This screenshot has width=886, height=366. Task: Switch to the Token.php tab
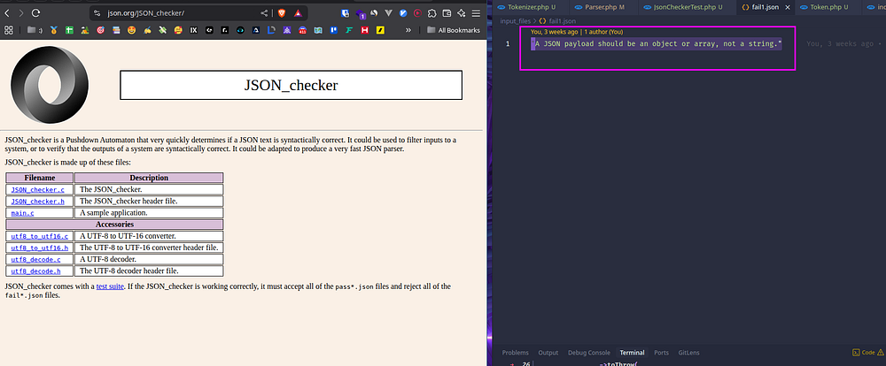(x=829, y=7)
